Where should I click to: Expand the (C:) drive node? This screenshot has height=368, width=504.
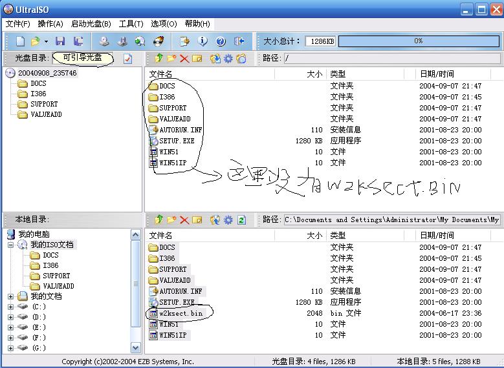tap(10, 307)
